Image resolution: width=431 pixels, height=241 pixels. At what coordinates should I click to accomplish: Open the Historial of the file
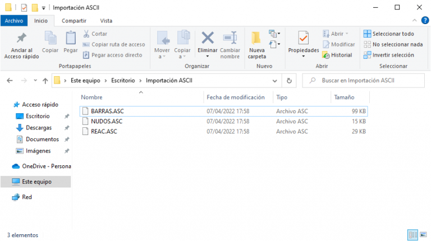pos(337,55)
